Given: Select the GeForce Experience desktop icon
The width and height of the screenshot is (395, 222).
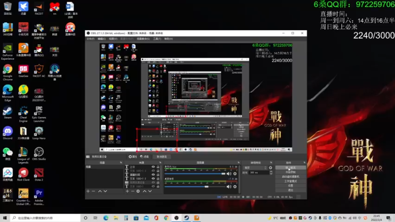Looking at the screenshot, I should [7, 52].
